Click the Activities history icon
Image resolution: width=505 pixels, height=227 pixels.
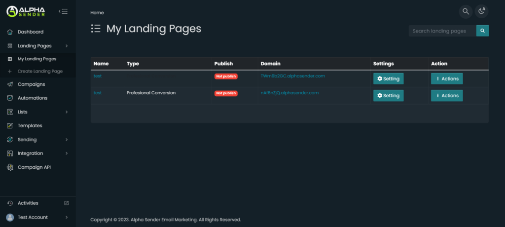point(10,203)
